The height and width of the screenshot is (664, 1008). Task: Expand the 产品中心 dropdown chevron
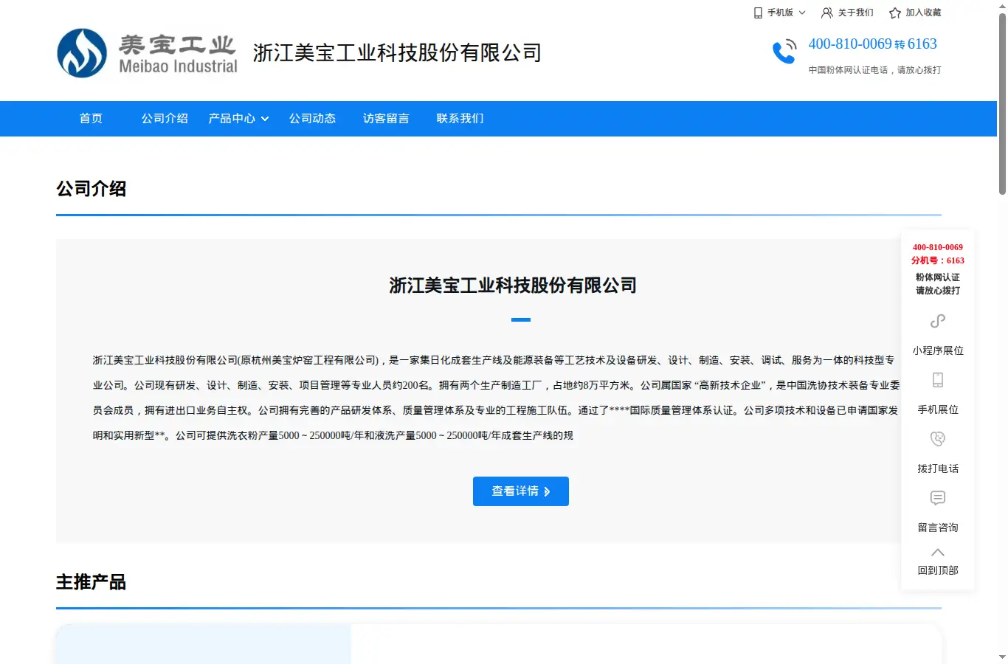click(265, 119)
